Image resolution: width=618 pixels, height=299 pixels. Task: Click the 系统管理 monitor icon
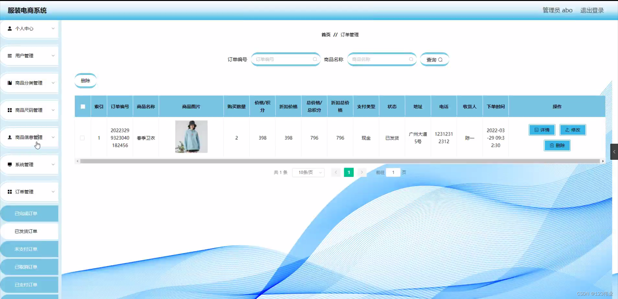pyautogui.click(x=9, y=164)
